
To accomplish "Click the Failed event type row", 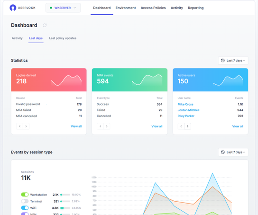I will click(129, 110).
